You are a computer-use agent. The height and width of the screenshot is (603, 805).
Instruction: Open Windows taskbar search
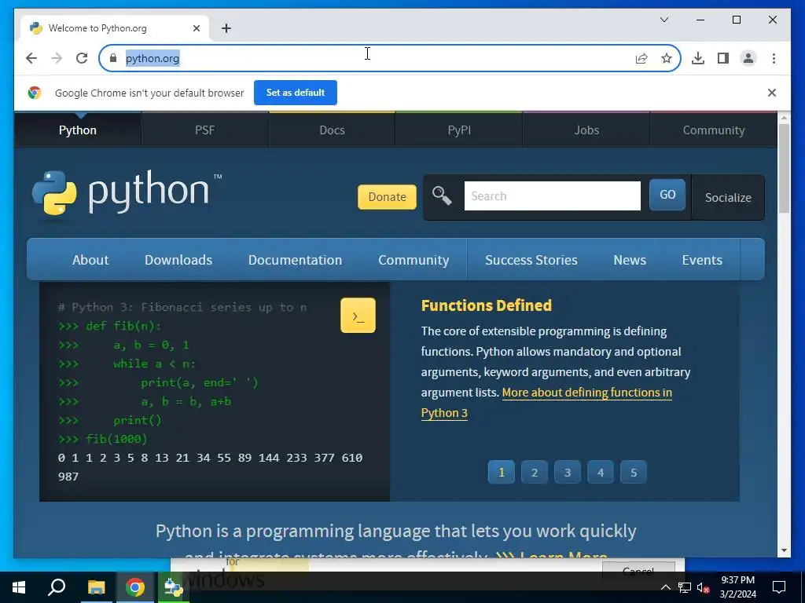click(57, 587)
